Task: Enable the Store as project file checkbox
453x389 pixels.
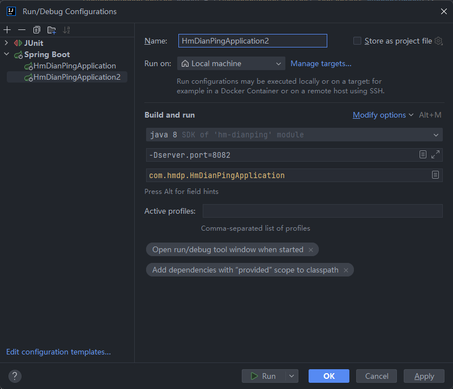Action: pyautogui.click(x=357, y=41)
